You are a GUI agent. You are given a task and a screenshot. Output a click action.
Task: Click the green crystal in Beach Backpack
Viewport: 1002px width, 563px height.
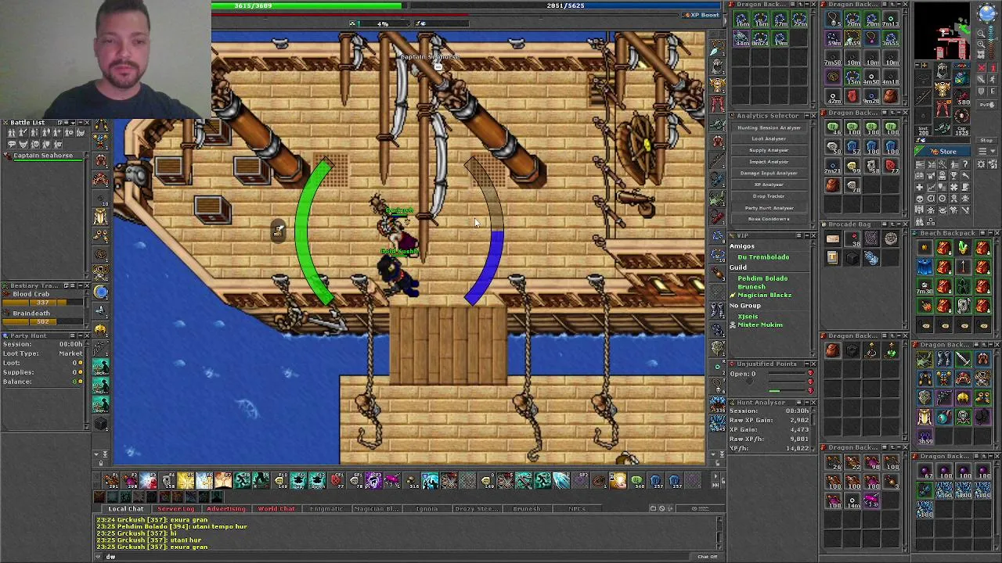[963, 249]
